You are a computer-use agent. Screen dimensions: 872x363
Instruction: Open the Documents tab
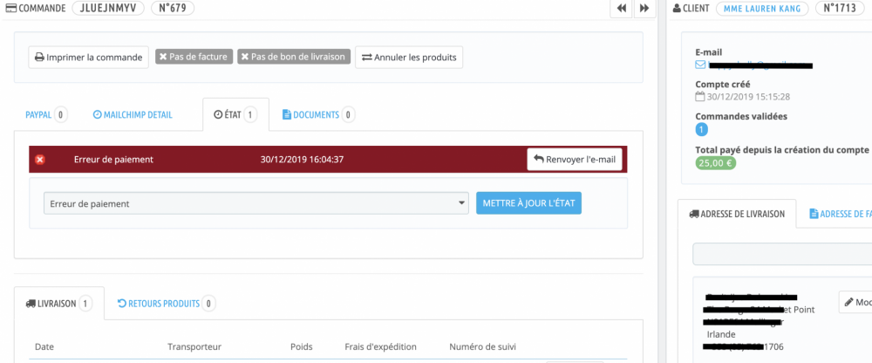318,114
